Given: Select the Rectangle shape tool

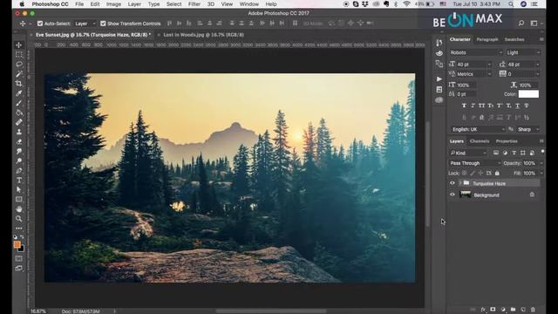Looking at the screenshot, I should pyautogui.click(x=19, y=200).
